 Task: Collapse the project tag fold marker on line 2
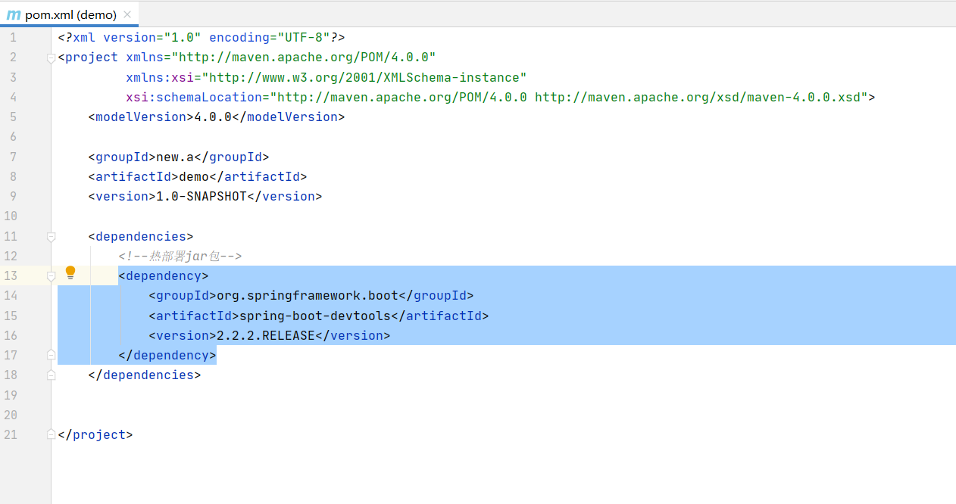coord(51,58)
